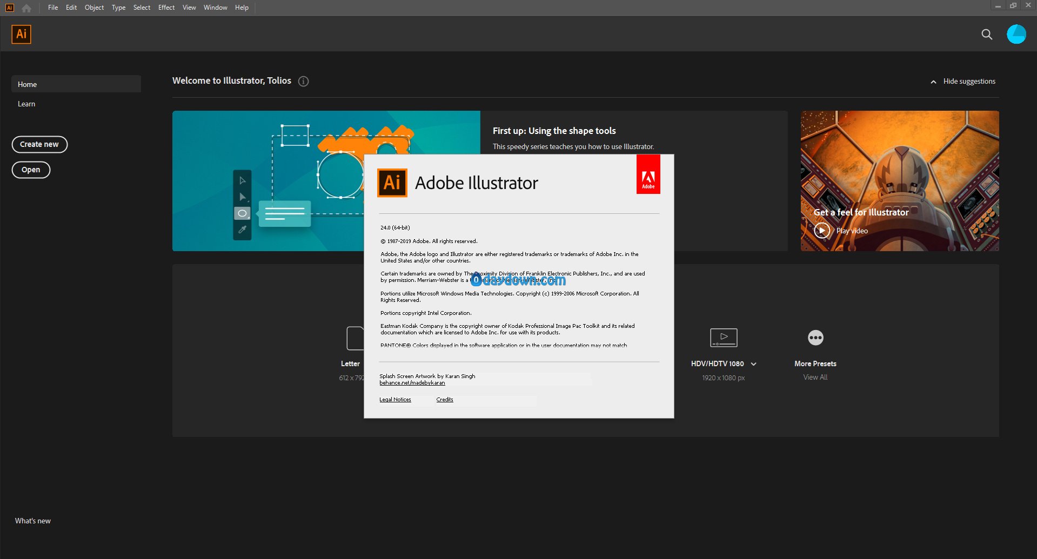This screenshot has width=1037, height=559.
Task: Open the Credits link in the About dialog
Action: (445, 400)
